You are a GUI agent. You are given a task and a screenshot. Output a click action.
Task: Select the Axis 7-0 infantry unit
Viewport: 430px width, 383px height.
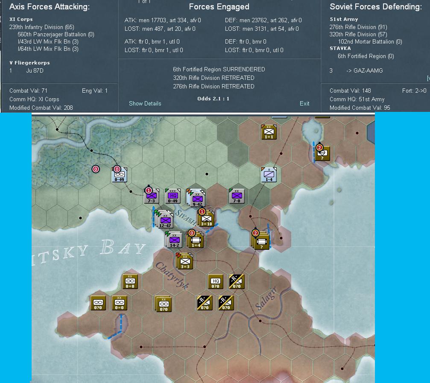point(237,196)
